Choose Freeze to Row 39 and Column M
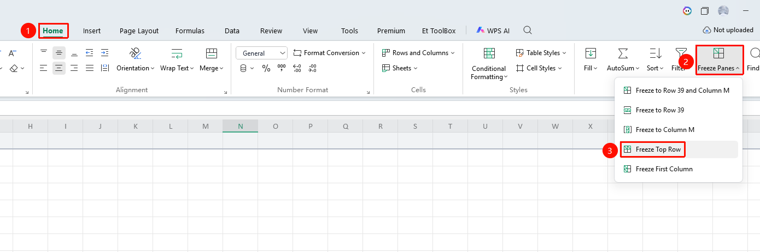The width and height of the screenshot is (760, 252). pyautogui.click(x=679, y=91)
